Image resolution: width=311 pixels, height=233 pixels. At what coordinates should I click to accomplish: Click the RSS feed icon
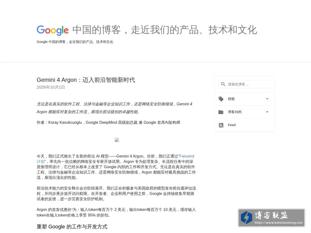point(221,125)
